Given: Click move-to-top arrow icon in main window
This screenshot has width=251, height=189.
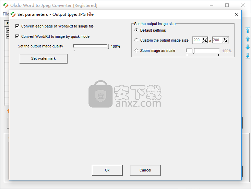Looking at the screenshot, I should click(248, 30).
